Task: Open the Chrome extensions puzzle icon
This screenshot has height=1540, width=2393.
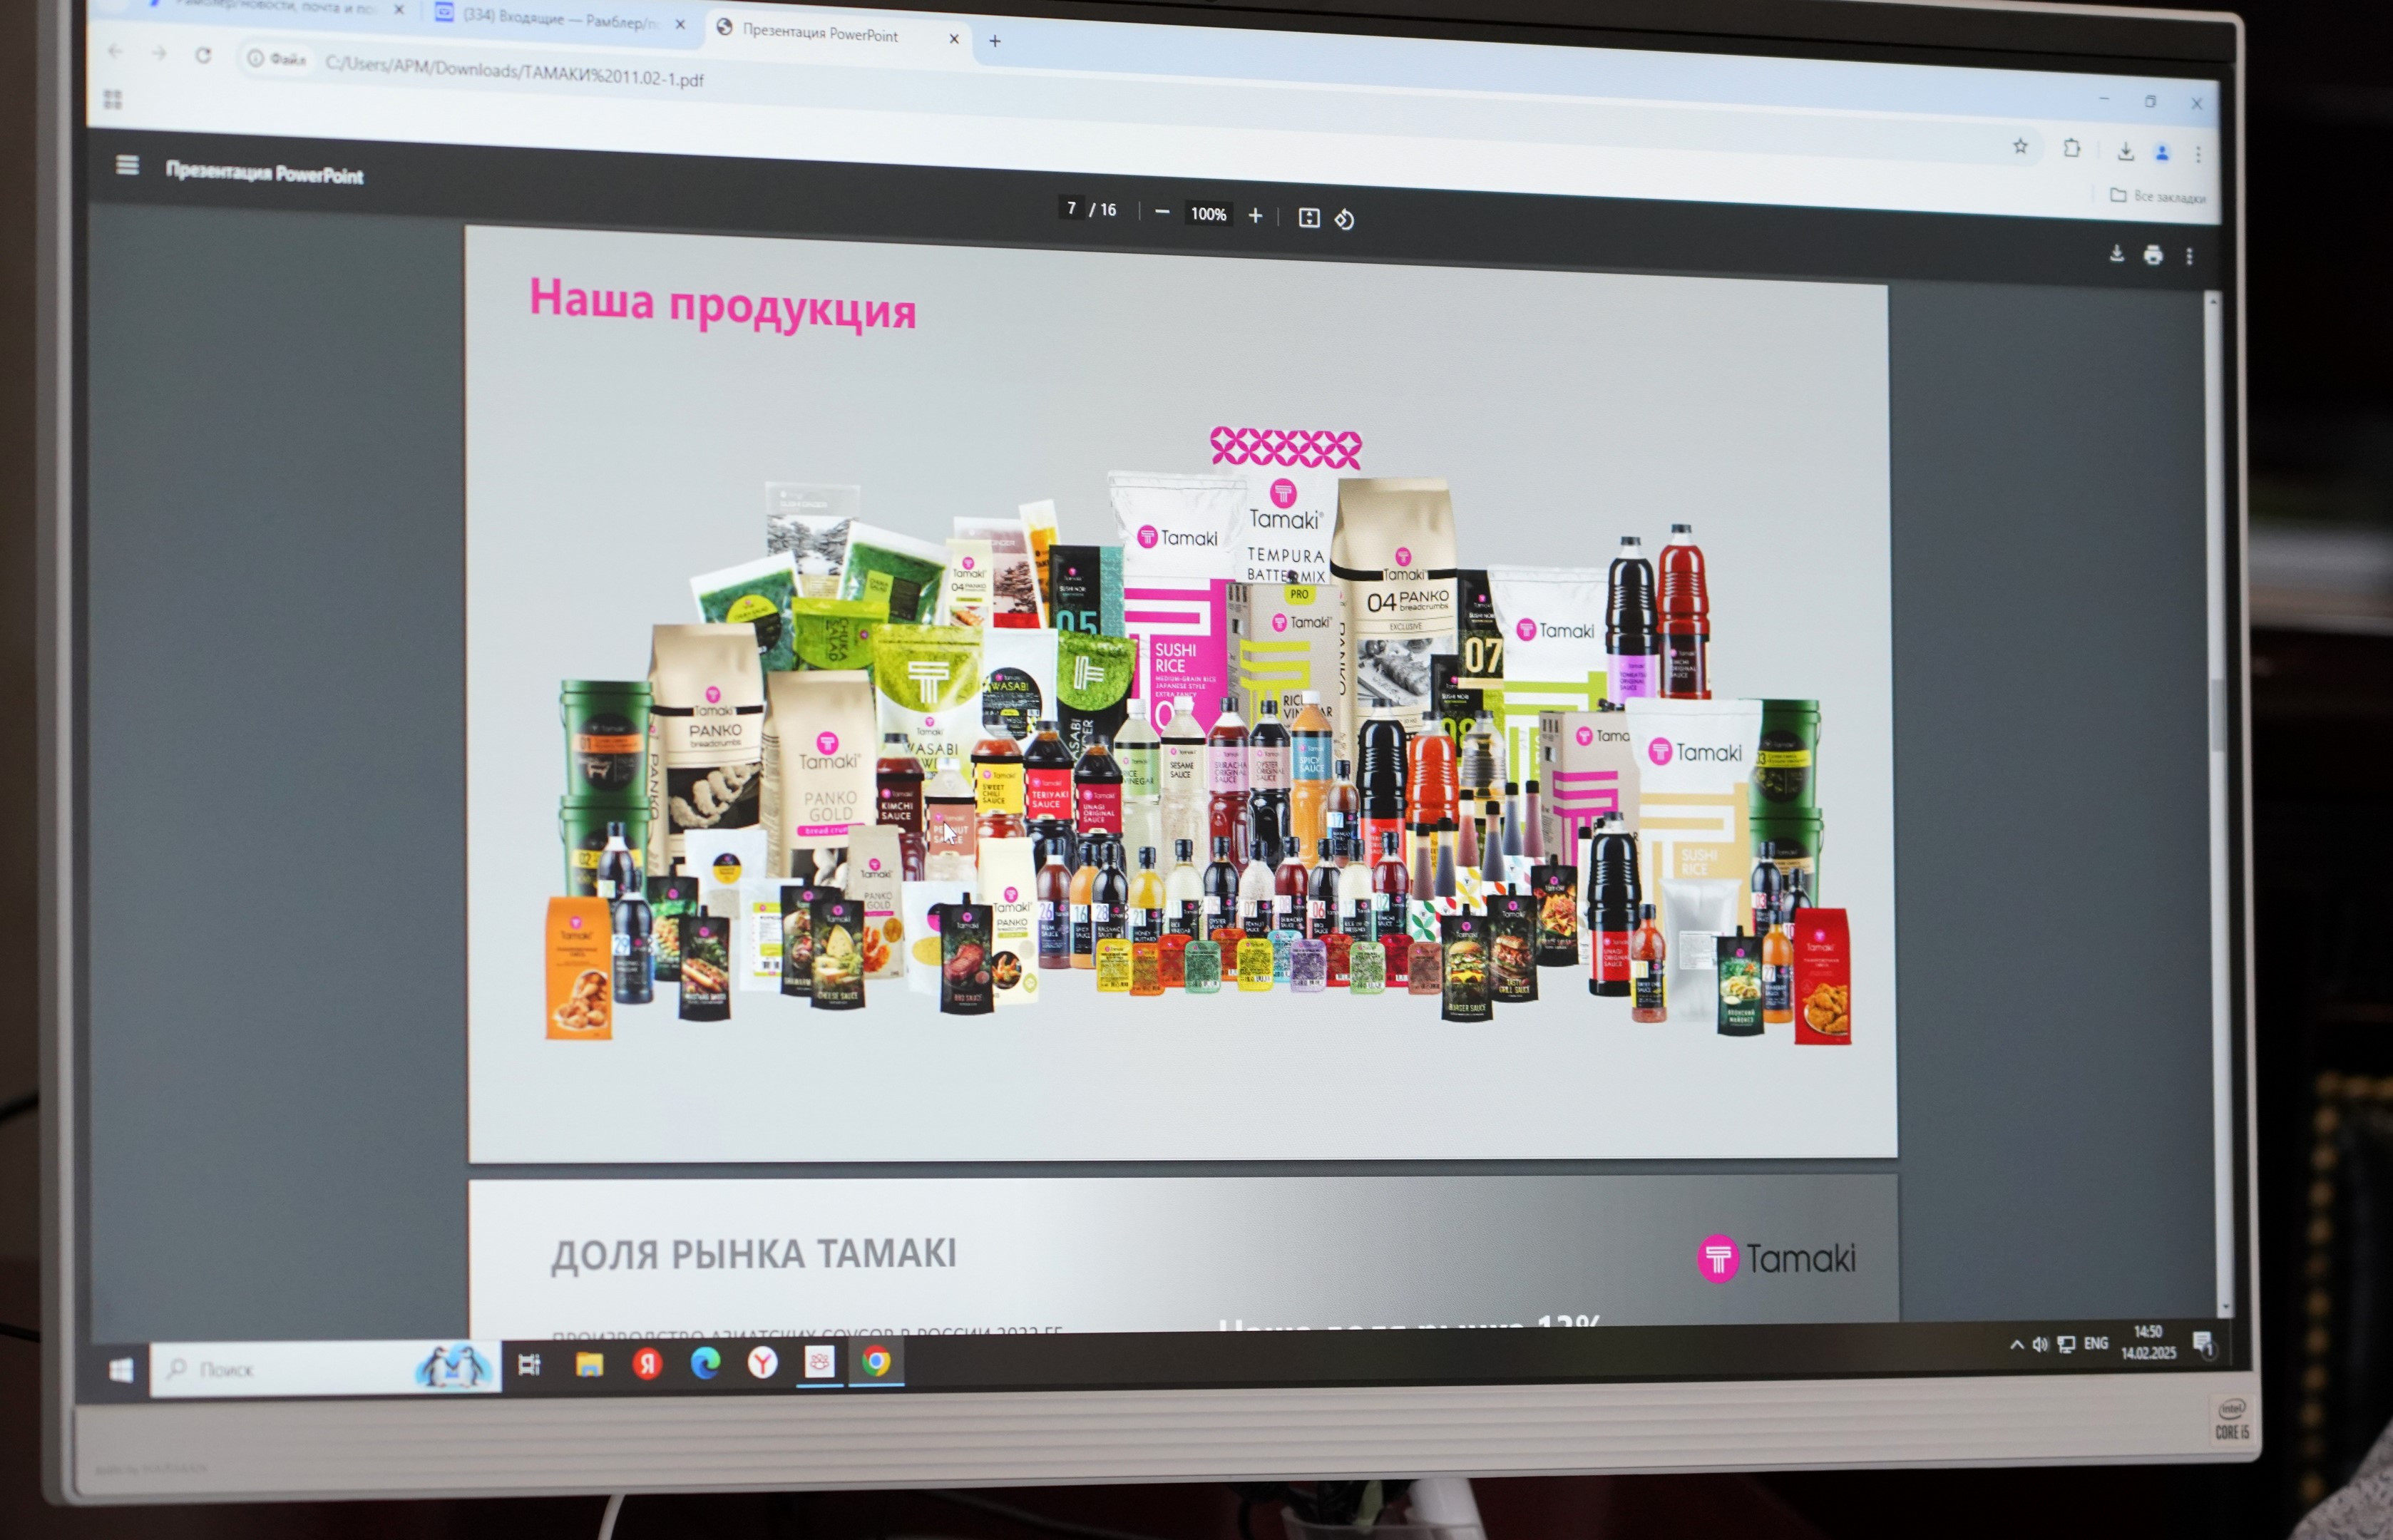Action: click(x=2072, y=149)
